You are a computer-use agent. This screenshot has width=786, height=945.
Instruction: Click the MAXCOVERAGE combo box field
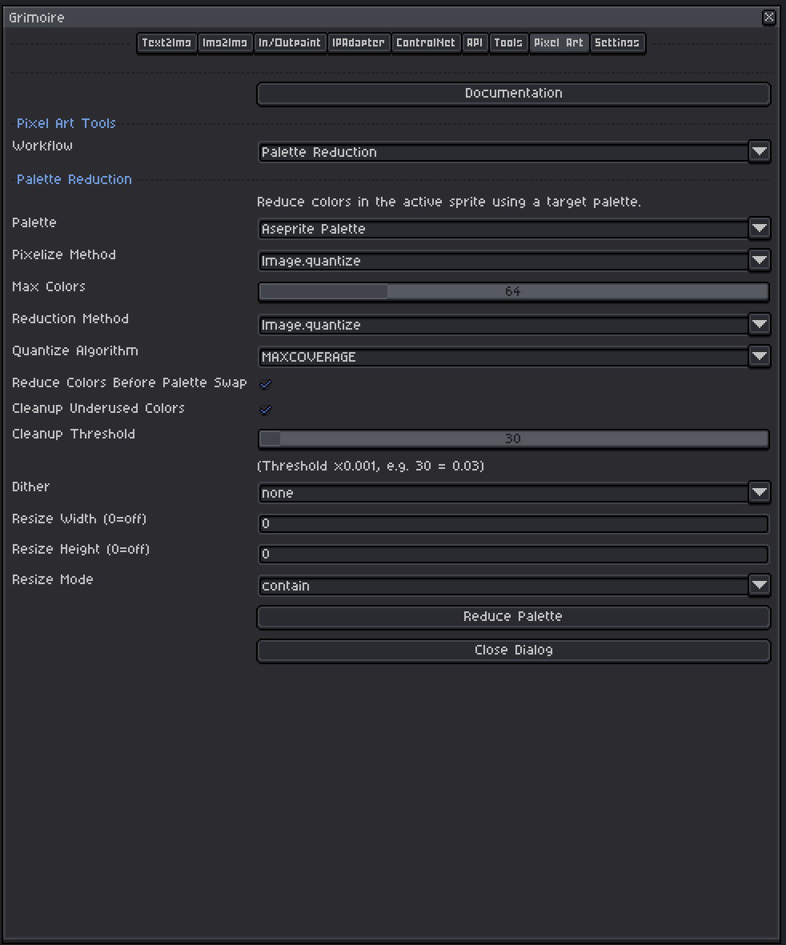504,357
